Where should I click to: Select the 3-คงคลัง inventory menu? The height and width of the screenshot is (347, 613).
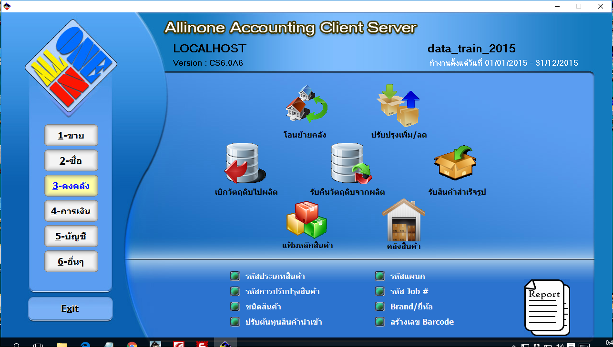pos(71,186)
